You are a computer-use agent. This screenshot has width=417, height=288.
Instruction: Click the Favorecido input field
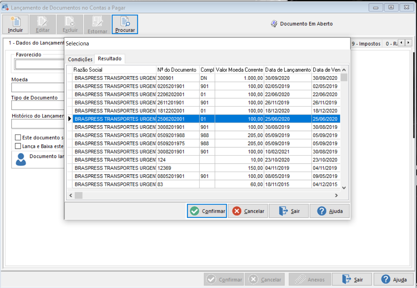[40, 64]
